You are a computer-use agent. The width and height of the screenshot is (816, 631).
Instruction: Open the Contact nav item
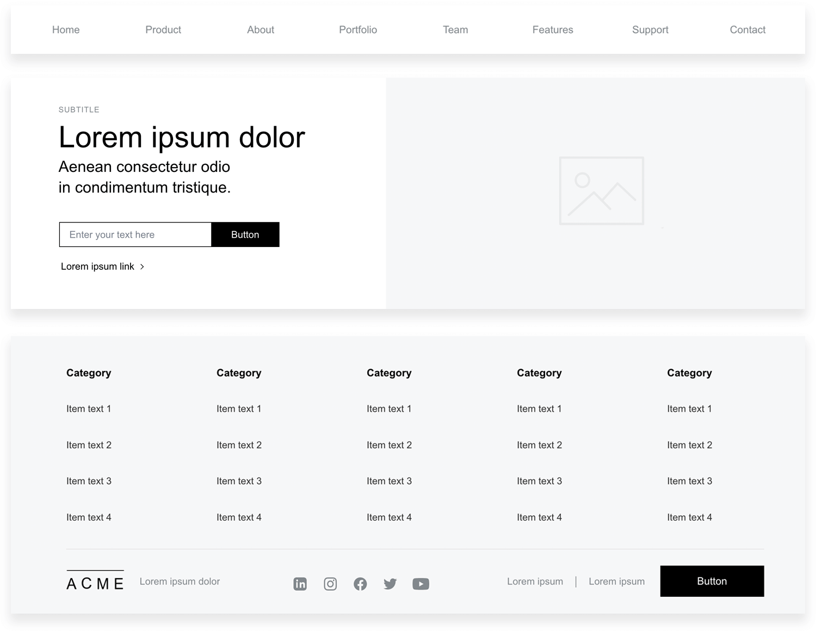click(747, 30)
